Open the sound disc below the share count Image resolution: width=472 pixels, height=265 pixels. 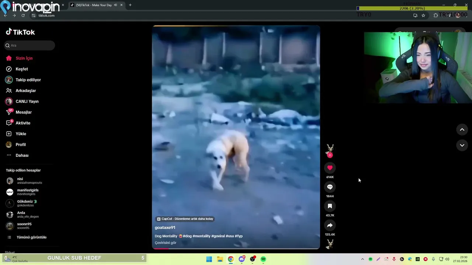330,244
